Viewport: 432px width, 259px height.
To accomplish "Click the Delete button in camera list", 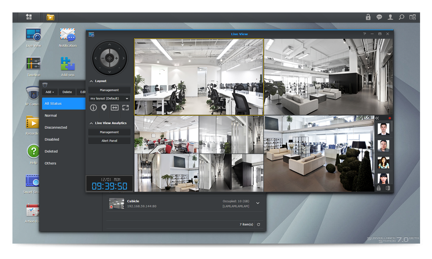I will click(x=67, y=92).
